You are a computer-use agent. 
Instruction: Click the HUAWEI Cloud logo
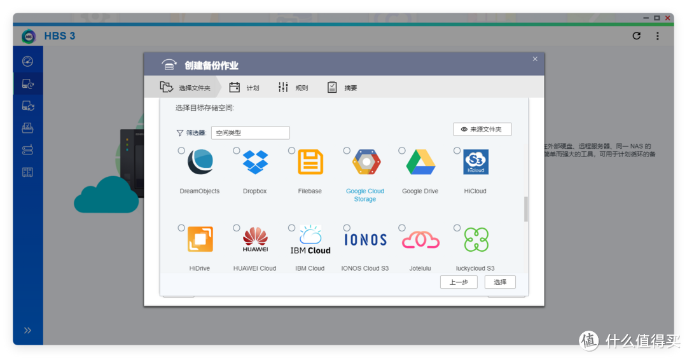point(256,239)
